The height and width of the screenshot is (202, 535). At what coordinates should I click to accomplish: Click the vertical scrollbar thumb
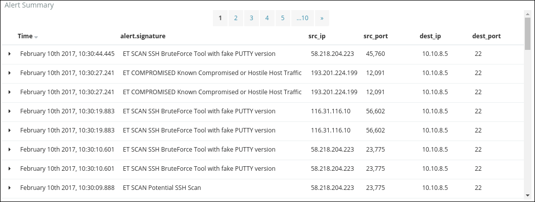pos(528,34)
